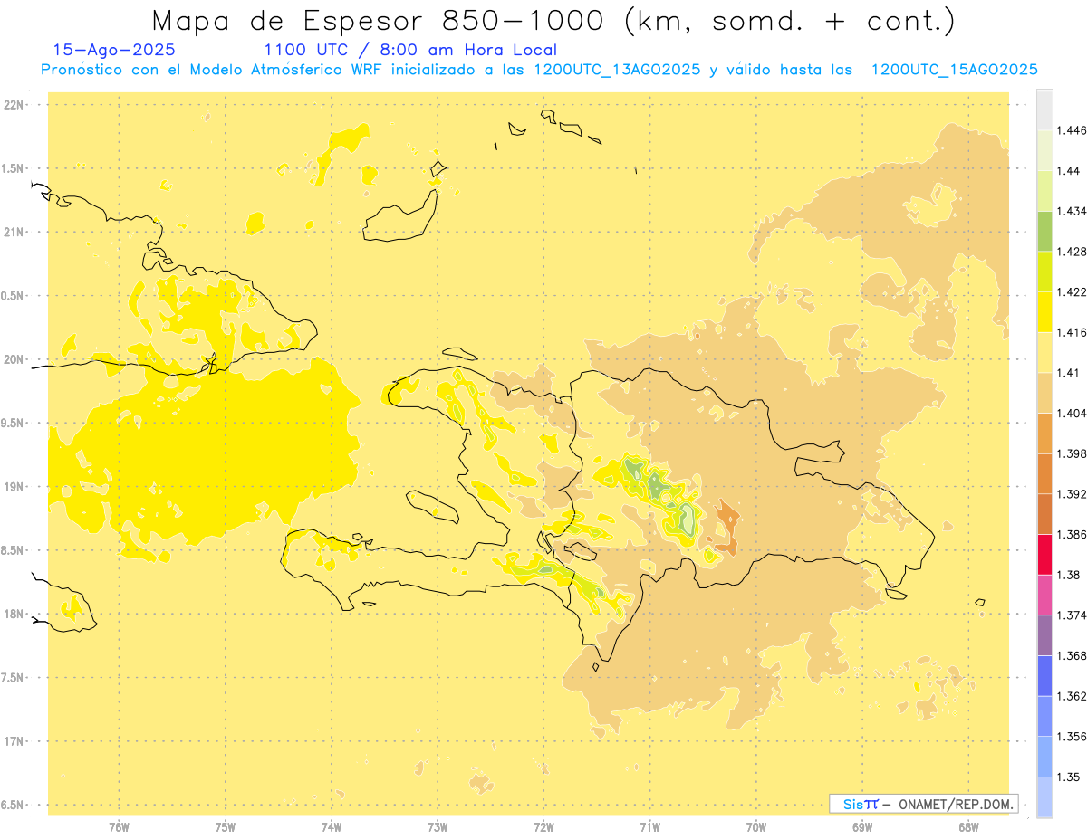
Task: Click the colorbar value '1.416'
Action: (x=1073, y=332)
